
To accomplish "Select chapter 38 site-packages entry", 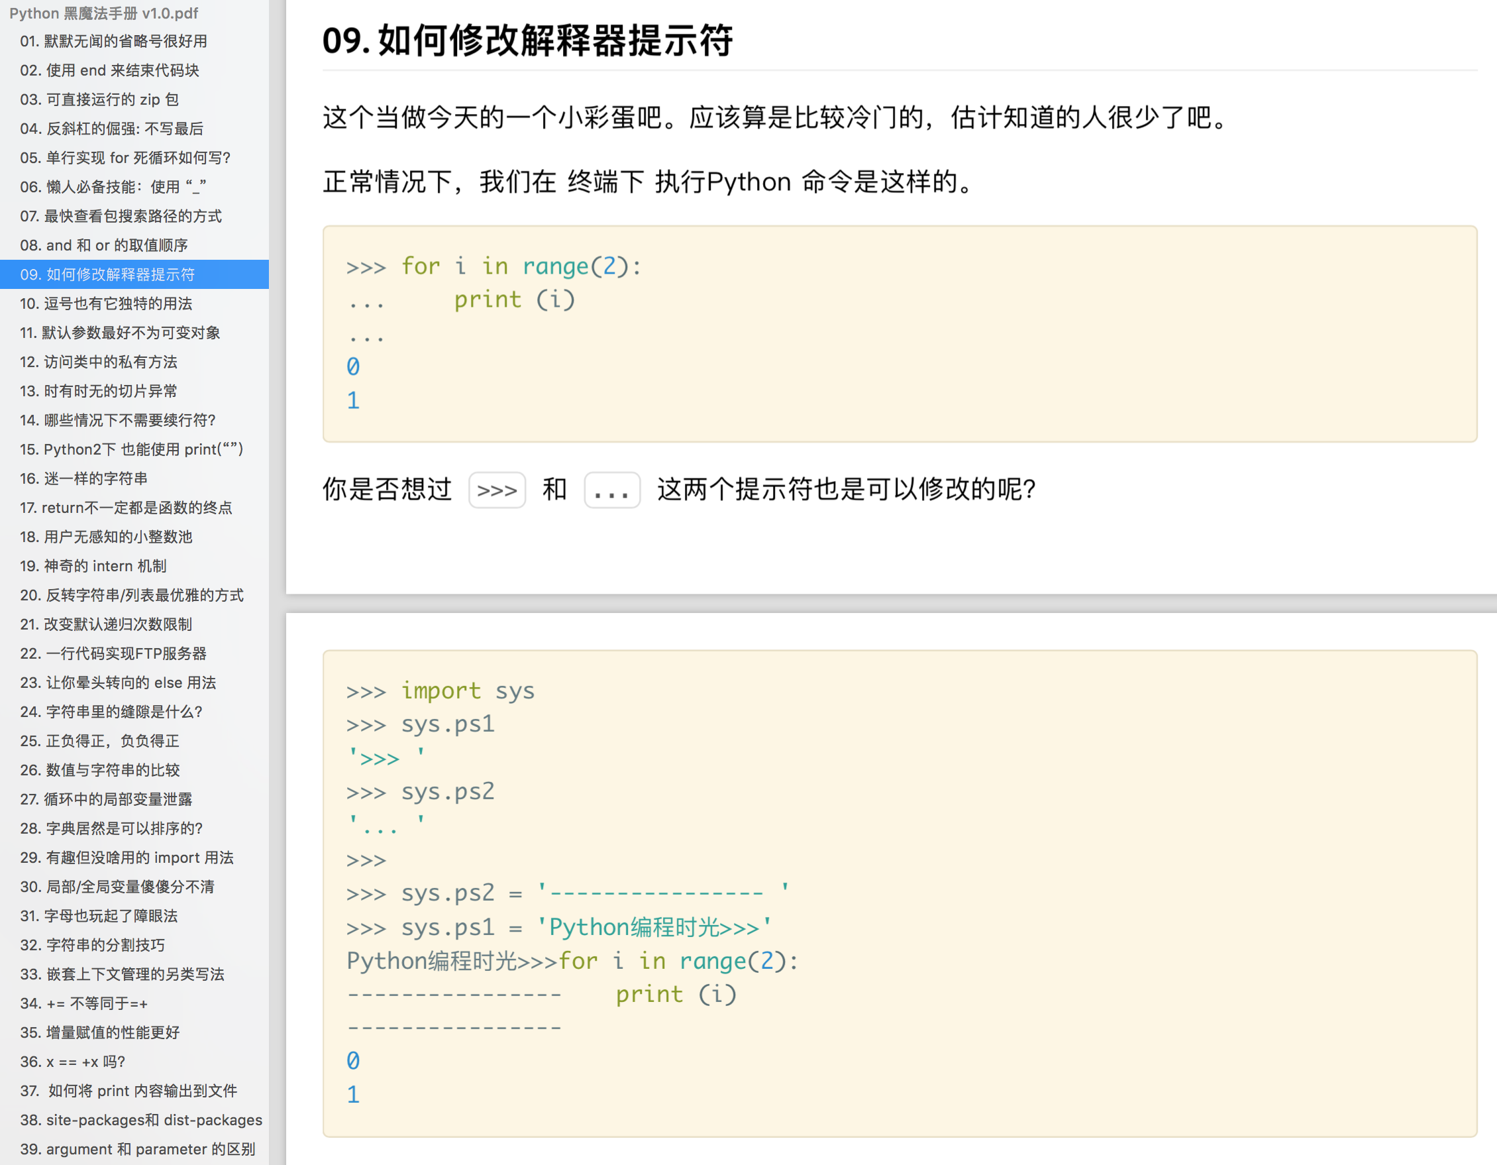I will point(140,1120).
